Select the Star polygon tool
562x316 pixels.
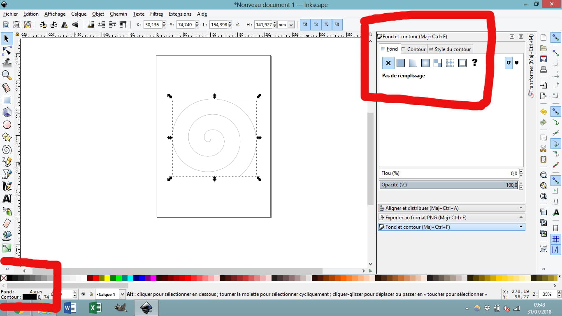click(x=7, y=137)
